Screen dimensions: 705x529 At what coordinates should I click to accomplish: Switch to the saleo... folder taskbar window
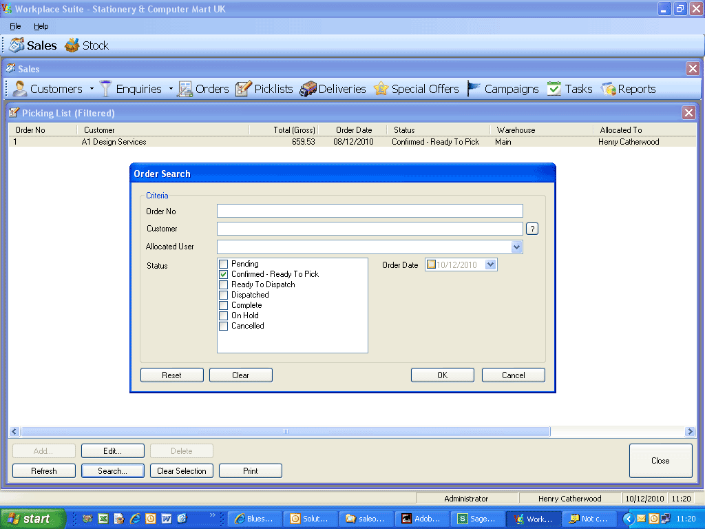366,519
